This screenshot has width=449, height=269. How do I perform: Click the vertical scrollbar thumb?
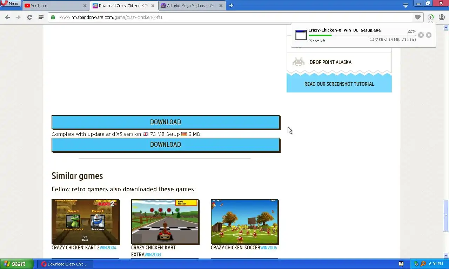446,215
